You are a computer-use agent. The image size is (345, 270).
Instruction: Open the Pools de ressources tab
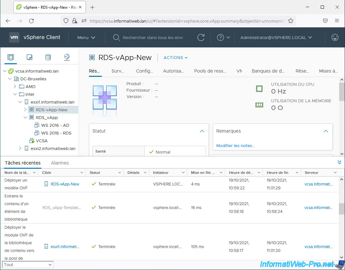210,71
